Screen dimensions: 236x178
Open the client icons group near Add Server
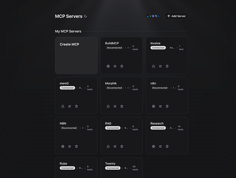tap(153, 16)
